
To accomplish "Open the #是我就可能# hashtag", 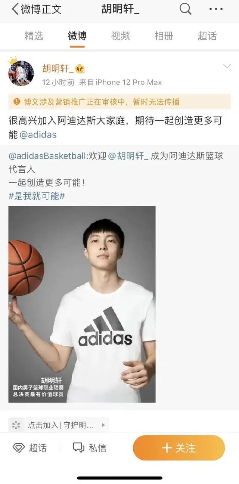I will (37, 196).
